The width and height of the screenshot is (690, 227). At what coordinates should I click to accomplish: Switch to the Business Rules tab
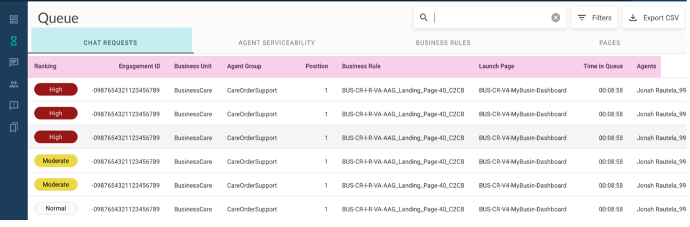click(443, 43)
